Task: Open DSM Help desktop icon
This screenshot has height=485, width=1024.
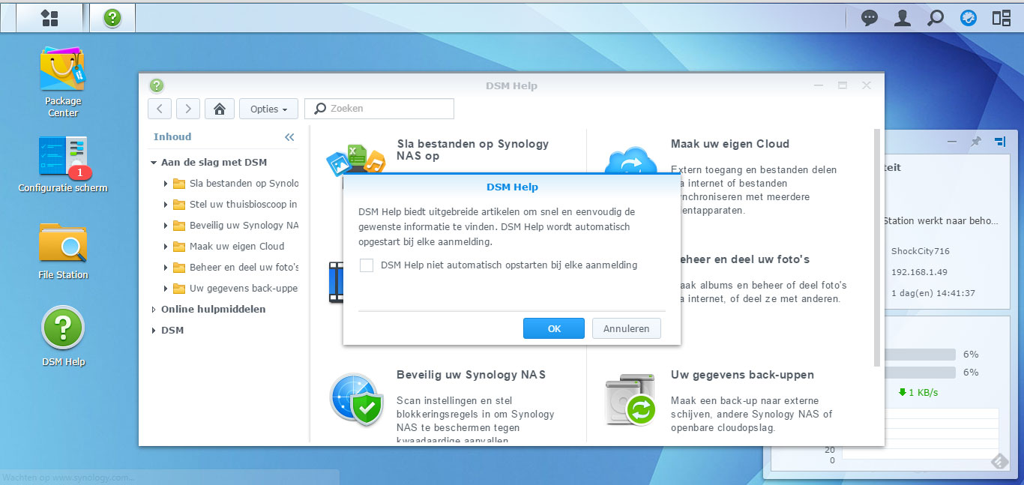Action: point(63,337)
